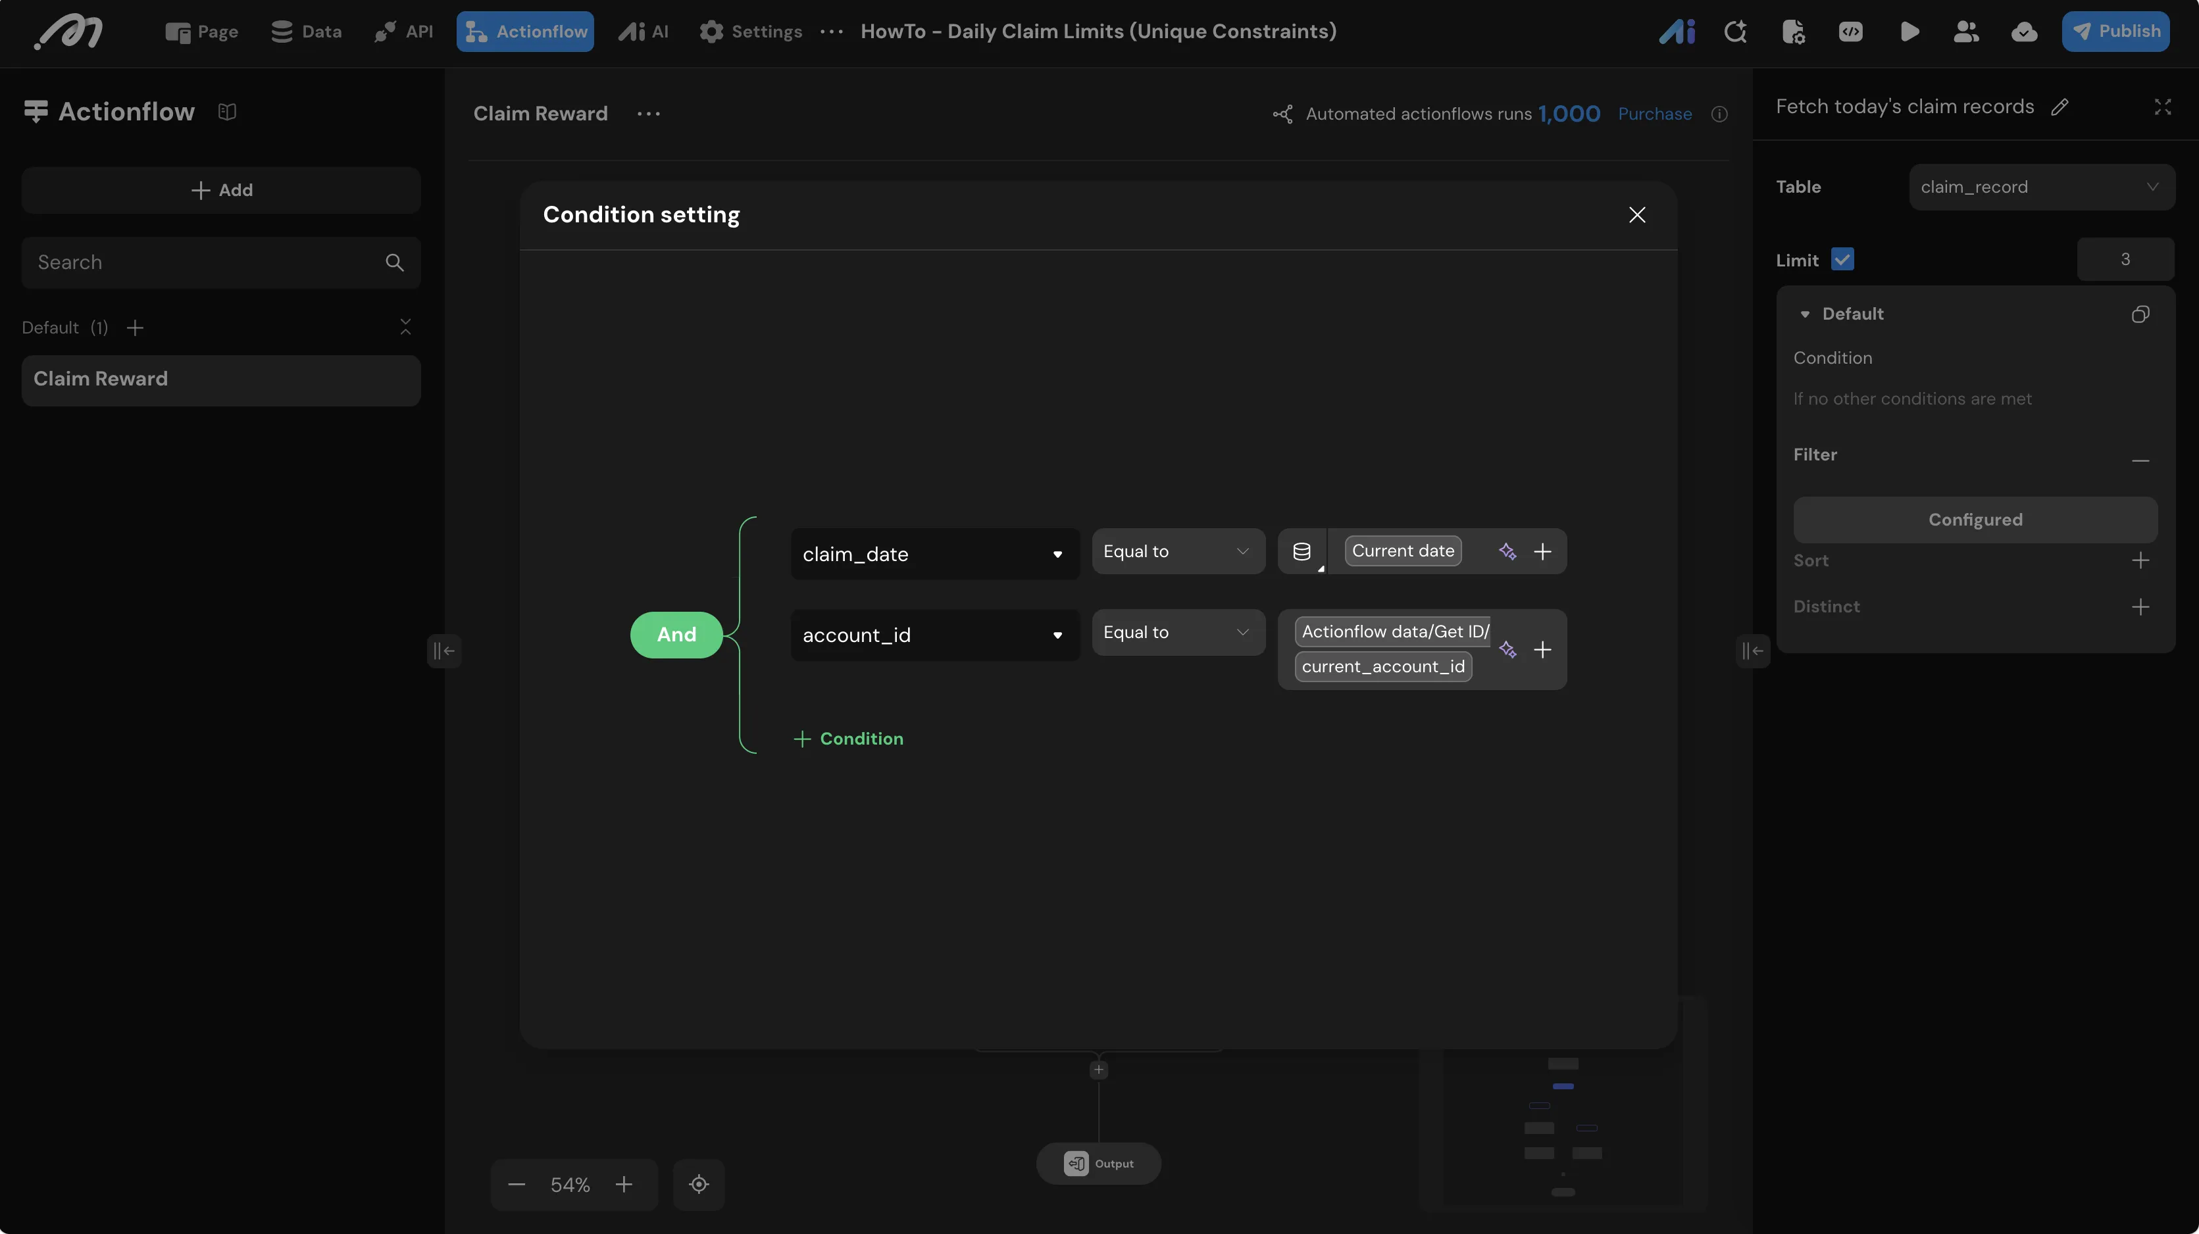
Task: Open the code view icon in top bar
Action: 1851,32
